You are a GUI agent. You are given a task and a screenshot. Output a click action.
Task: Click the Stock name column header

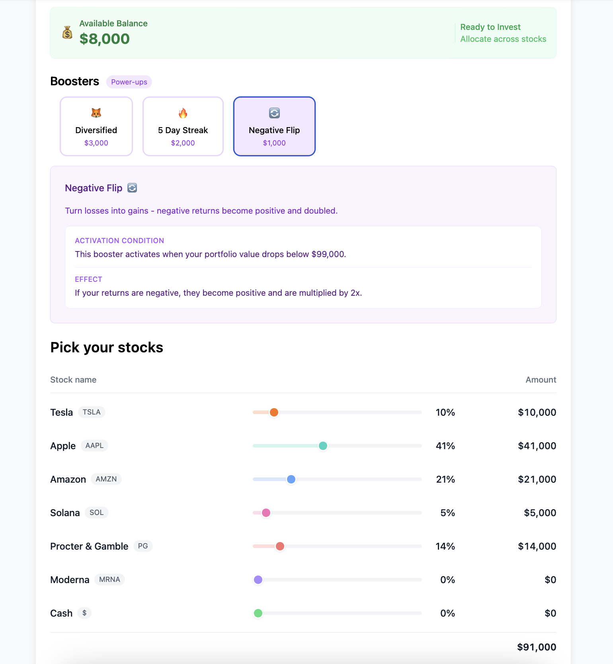coord(73,379)
